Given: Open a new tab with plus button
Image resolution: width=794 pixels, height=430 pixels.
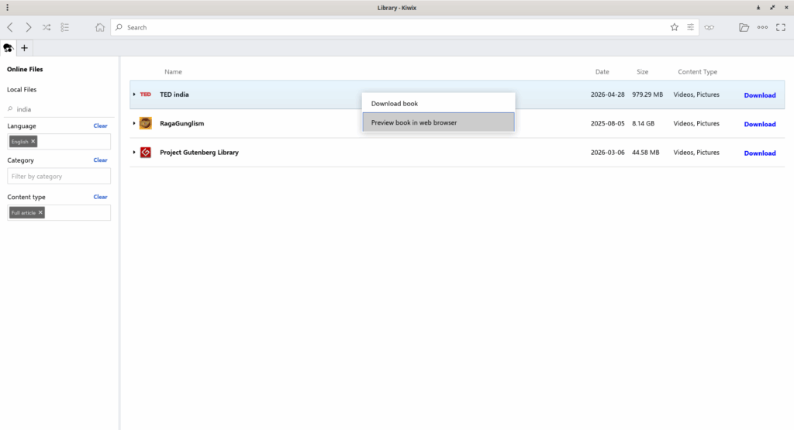Looking at the screenshot, I should pyautogui.click(x=24, y=48).
